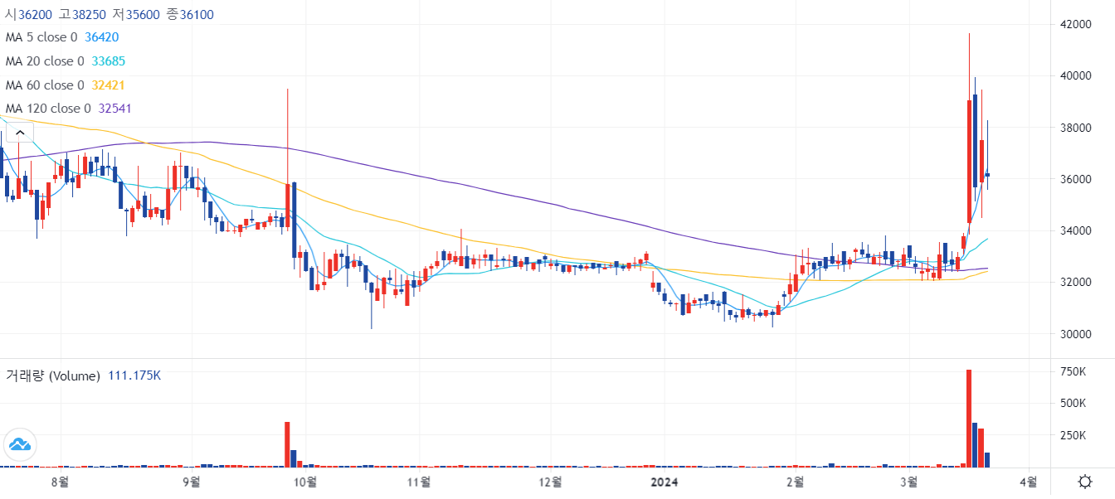
Task: Click the tallest red volume bar in March
Action: point(969,419)
